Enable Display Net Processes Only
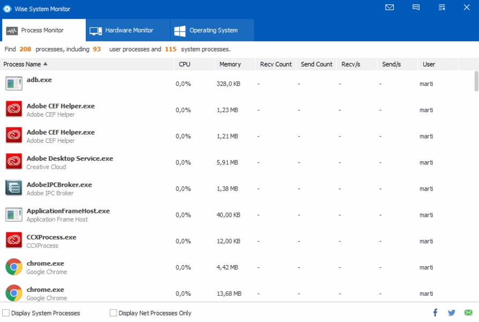 (114, 312)
